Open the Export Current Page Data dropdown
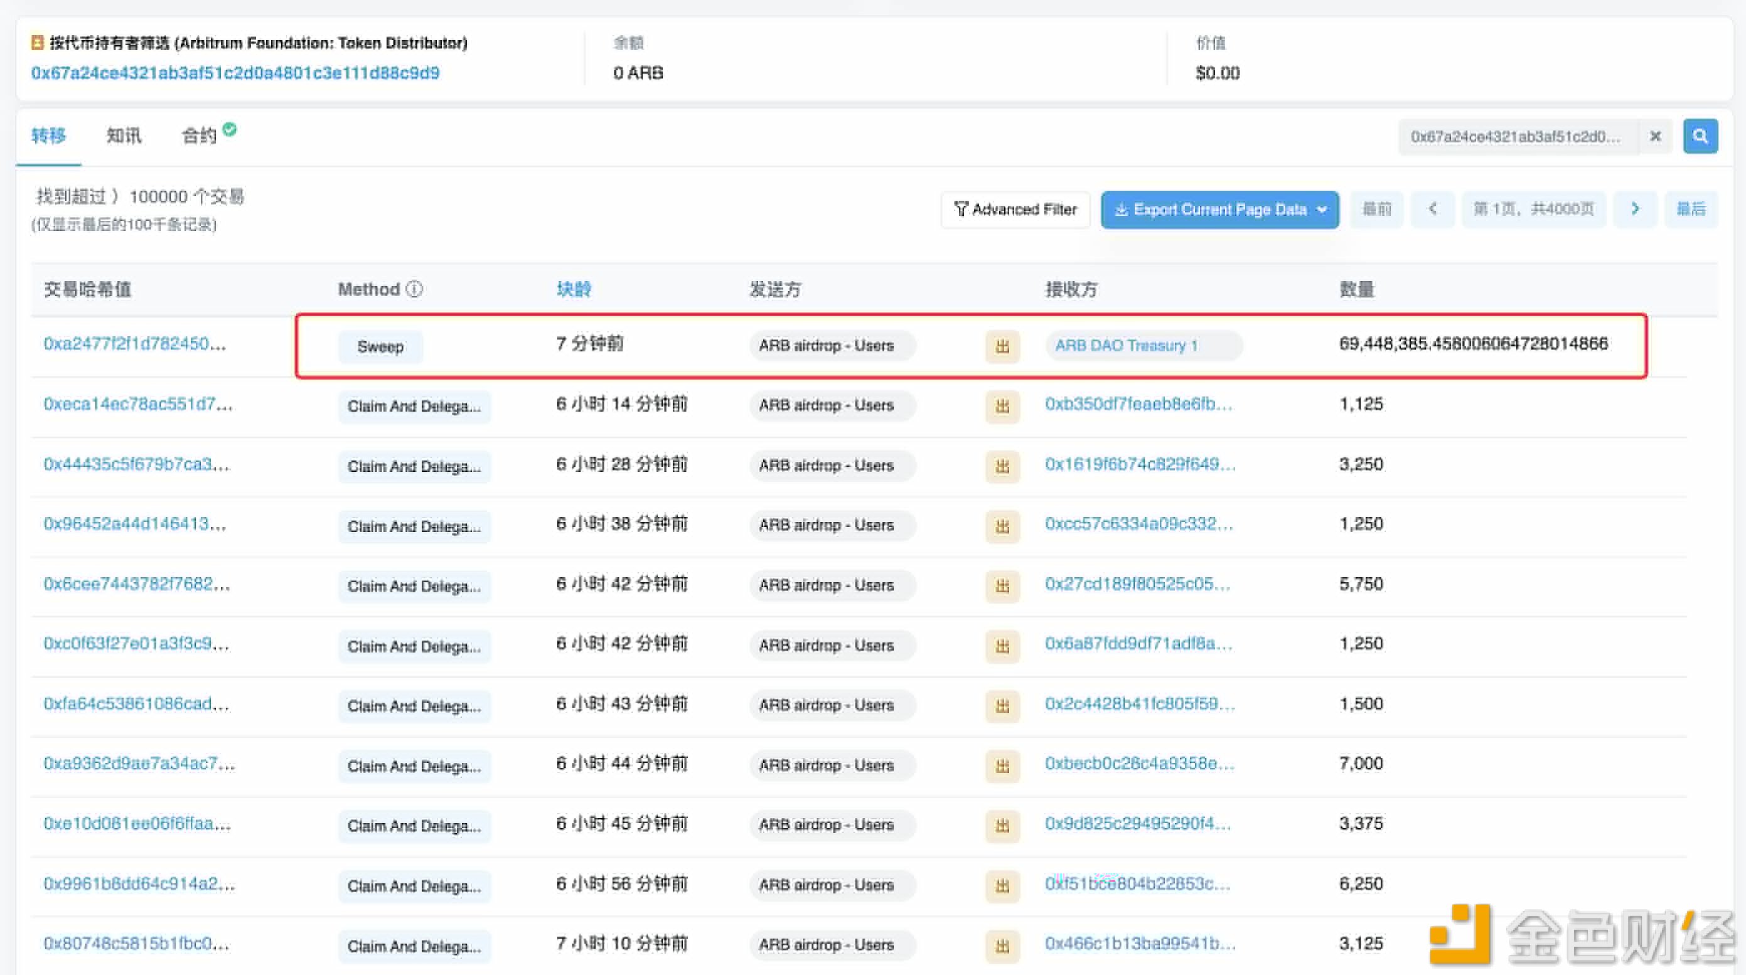 [1219, 210]
